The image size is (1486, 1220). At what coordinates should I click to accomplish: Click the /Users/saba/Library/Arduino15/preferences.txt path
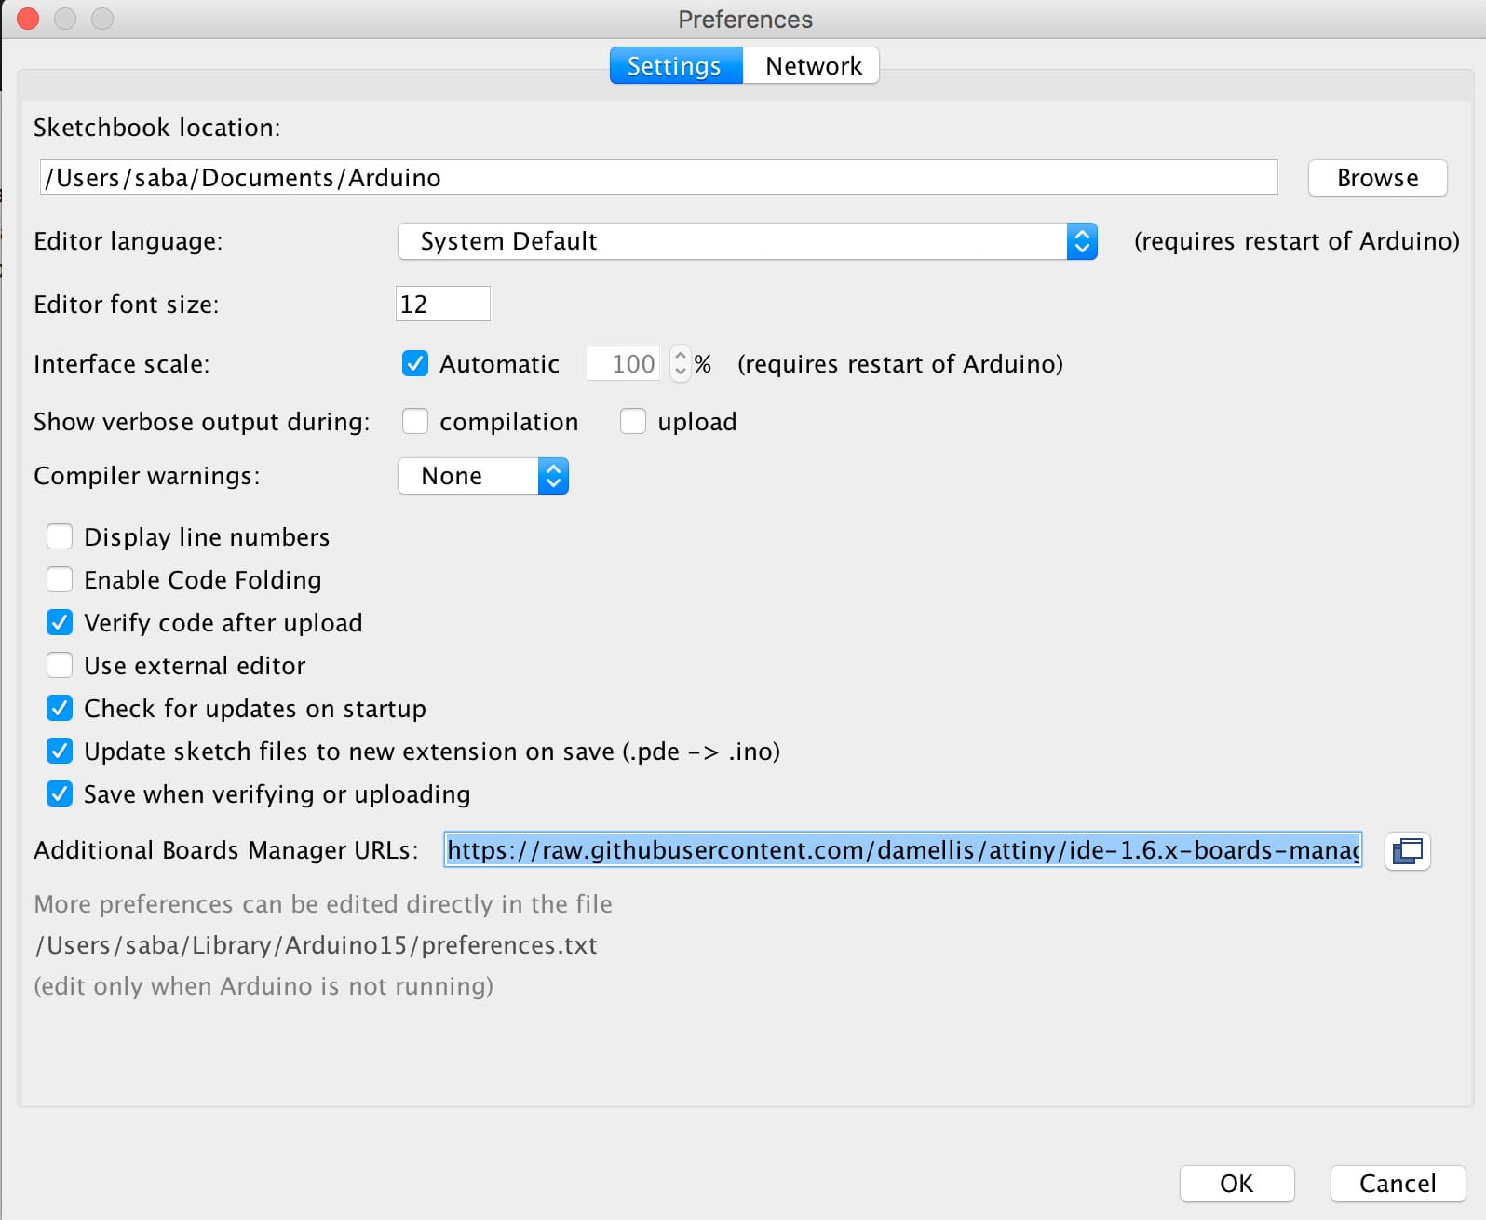click(316, 945)
